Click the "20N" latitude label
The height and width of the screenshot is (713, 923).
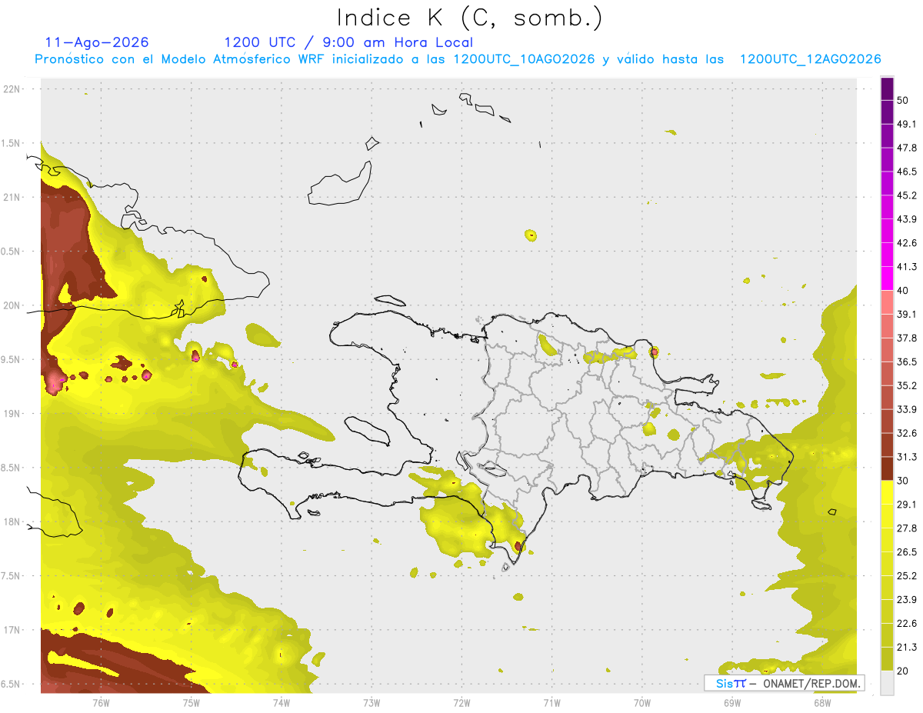pos(13,305)
